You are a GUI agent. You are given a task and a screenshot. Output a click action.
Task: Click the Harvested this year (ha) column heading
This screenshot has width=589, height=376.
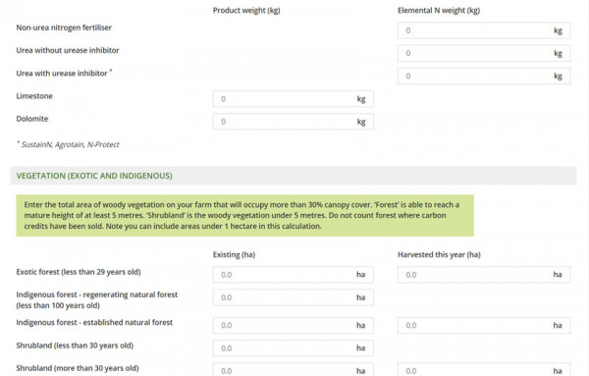click(439, 254)
